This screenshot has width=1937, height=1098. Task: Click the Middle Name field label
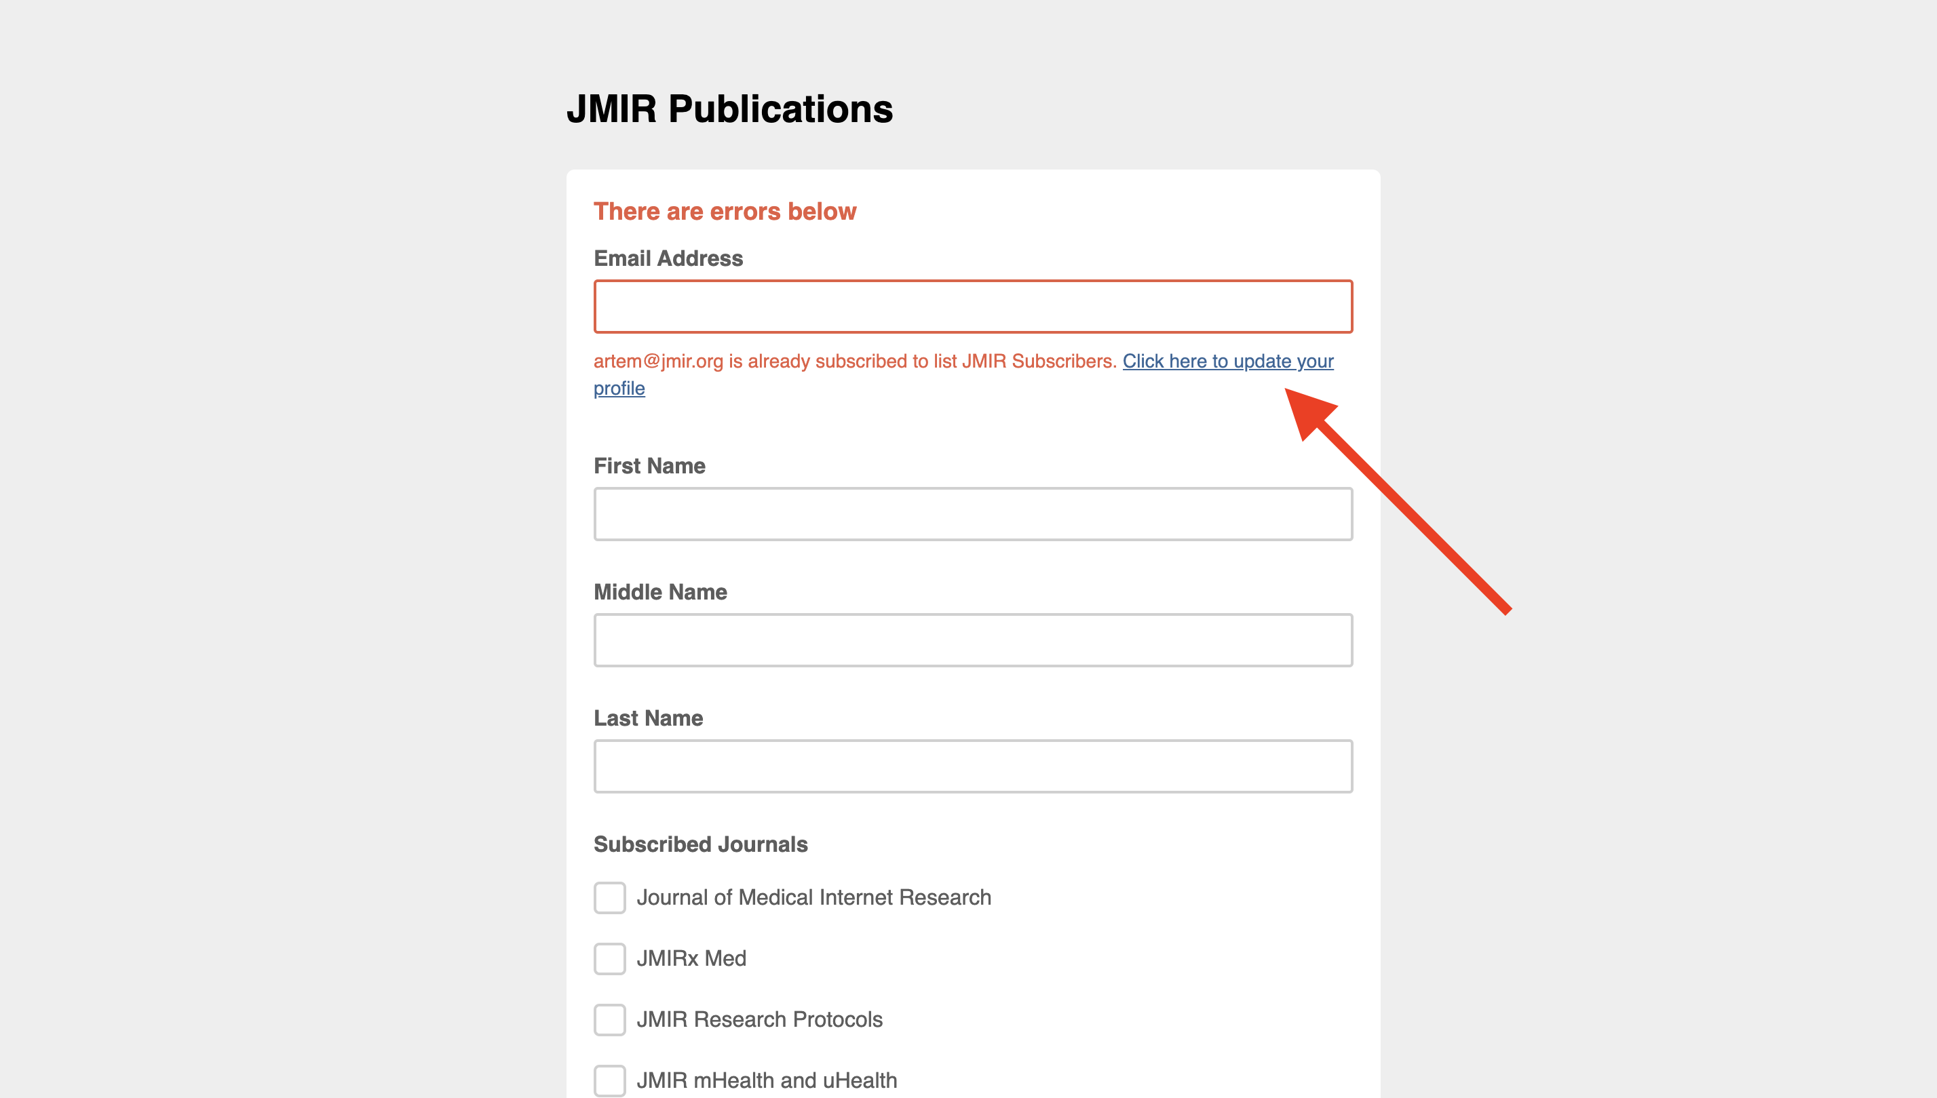tap(660, 592)
